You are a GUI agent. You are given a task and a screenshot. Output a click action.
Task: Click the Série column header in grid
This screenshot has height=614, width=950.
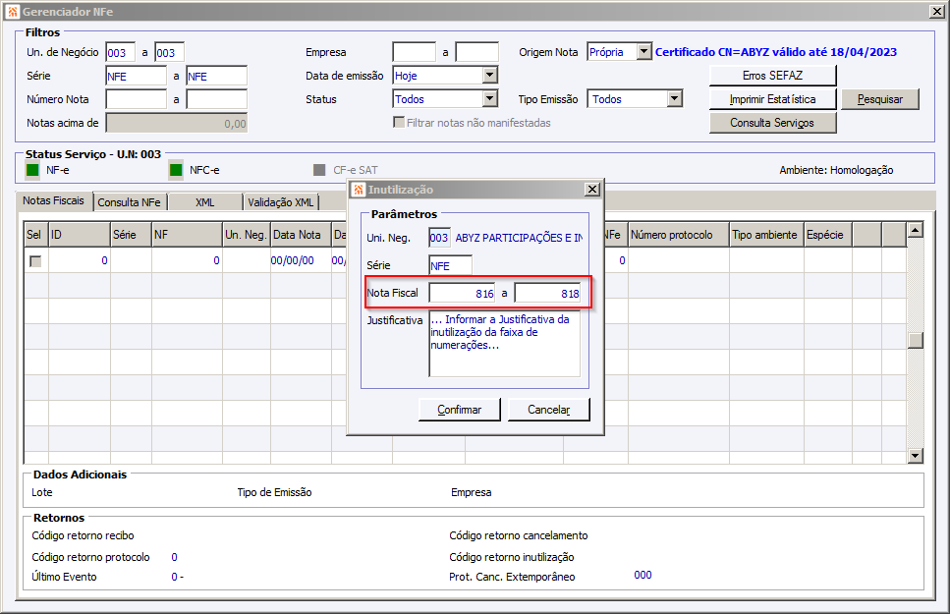coord(131,235)
